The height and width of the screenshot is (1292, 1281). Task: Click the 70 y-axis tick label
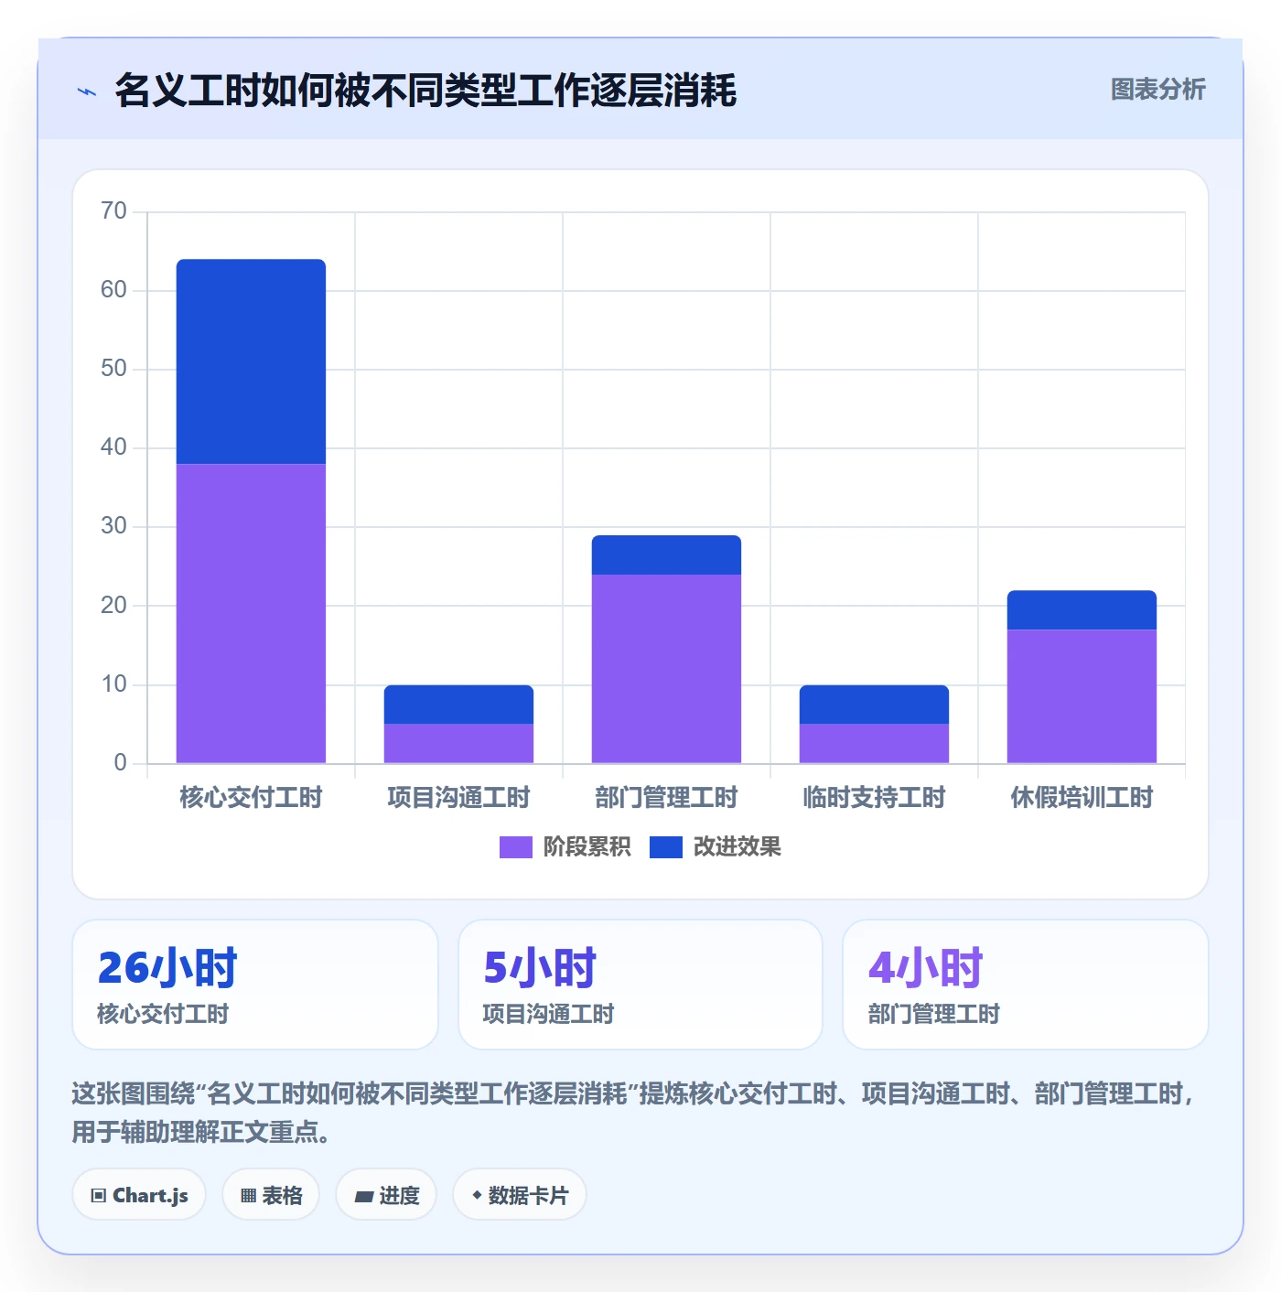pos(113,211)
